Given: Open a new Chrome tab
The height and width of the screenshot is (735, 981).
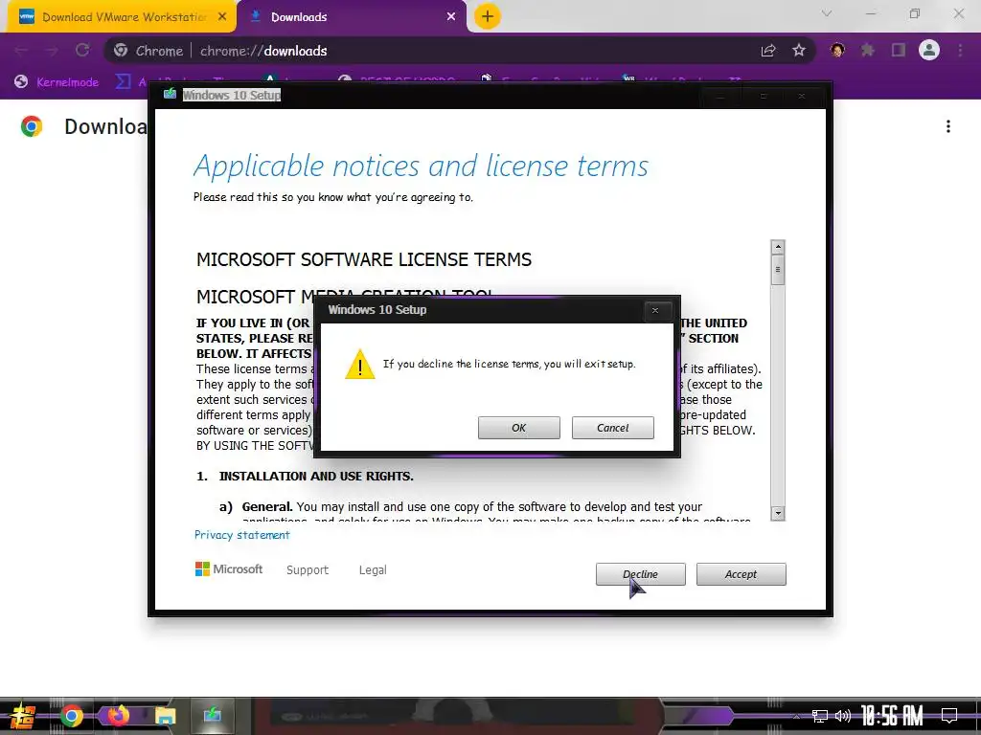Looking at the screenshot, I should [x=487, y=16].
